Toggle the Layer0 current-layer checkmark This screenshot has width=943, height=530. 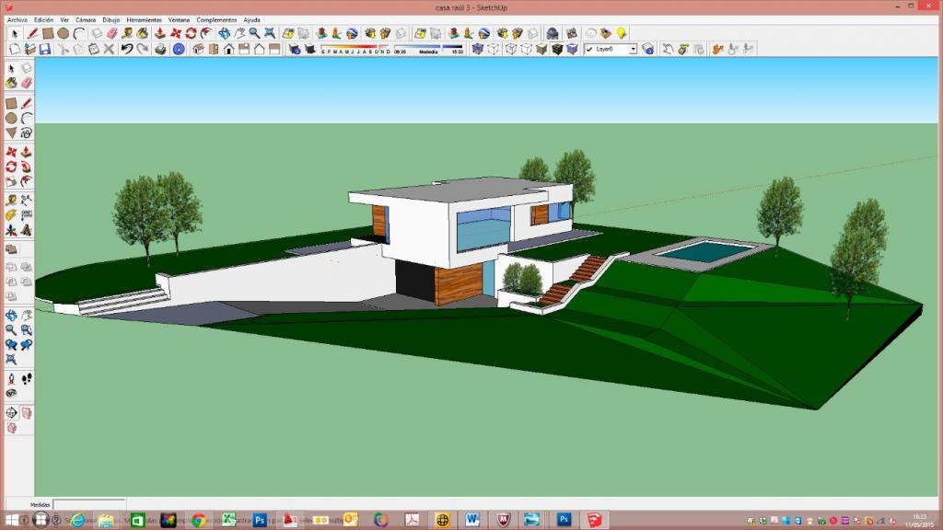point(589,49)
